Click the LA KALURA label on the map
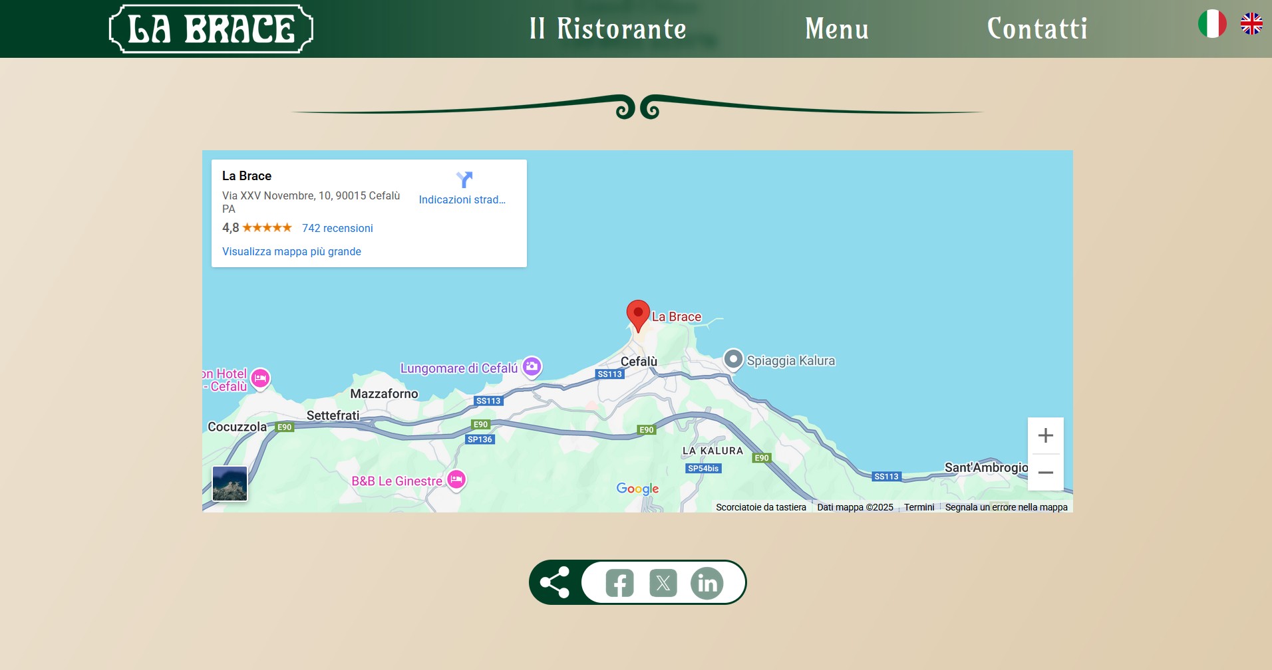The width and height of the screenshot is (1272, 670). pyautogui.click(x=713, y=451)
